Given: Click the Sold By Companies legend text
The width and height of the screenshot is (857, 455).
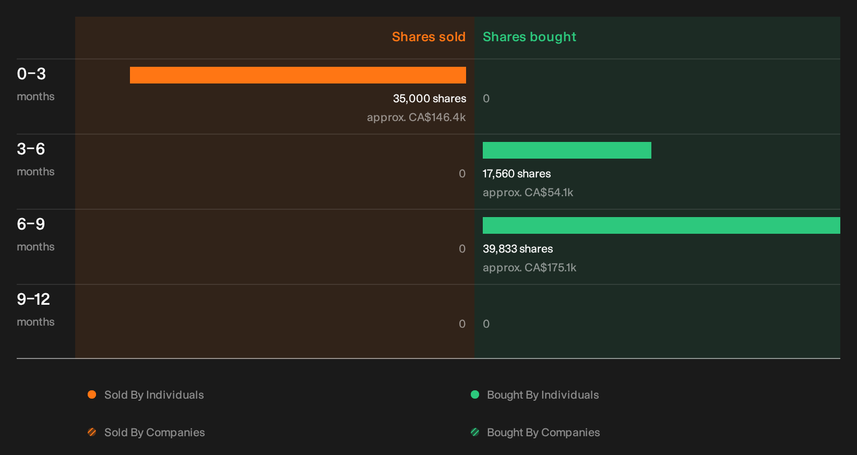Looking at the screenshot, I should click(x=154, y=433).
